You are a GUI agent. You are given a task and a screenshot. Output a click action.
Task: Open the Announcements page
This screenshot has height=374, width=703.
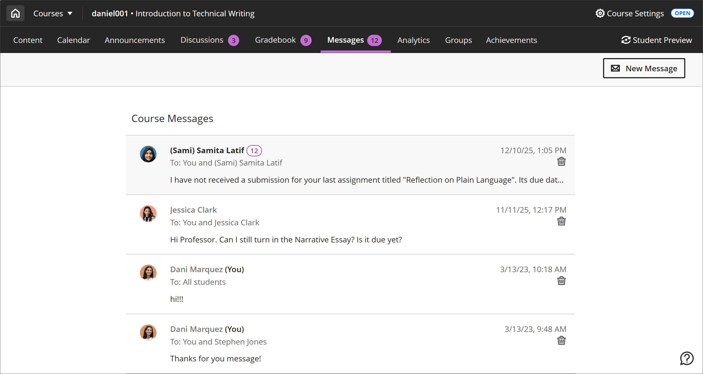[134, 40]
